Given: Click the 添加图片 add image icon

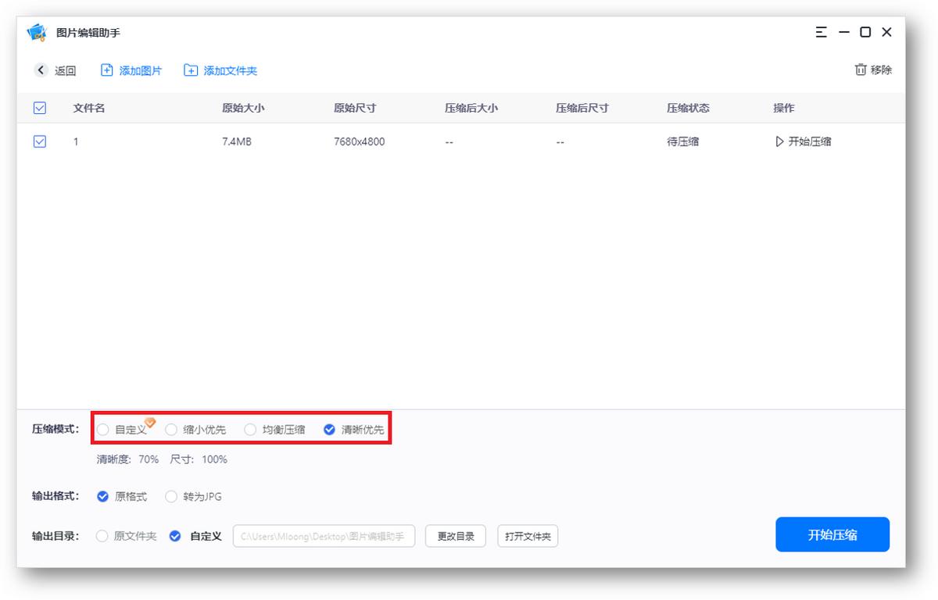Looking at the screenshot, I should tap(106, 70).
